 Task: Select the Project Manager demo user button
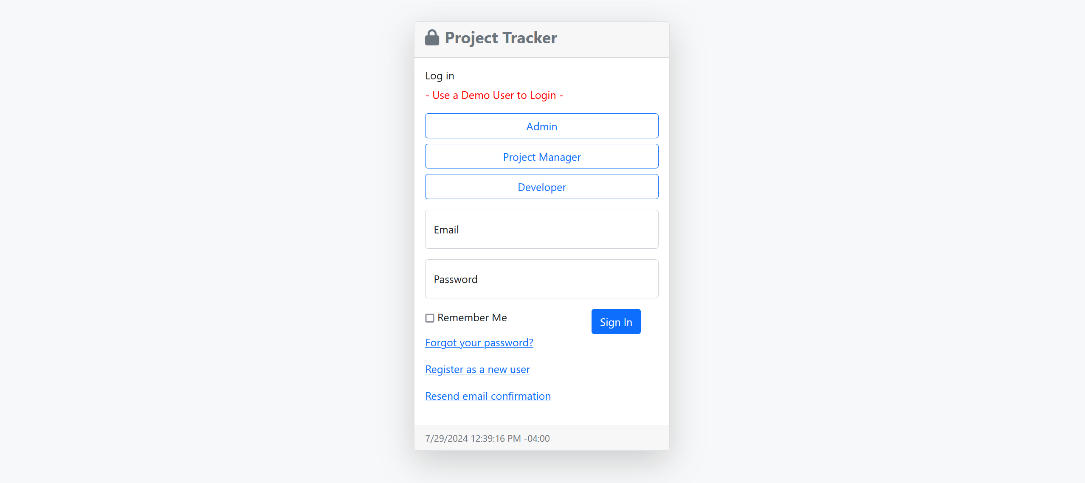542,156
